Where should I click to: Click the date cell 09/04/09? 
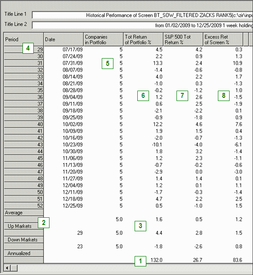tap(72, 97)
